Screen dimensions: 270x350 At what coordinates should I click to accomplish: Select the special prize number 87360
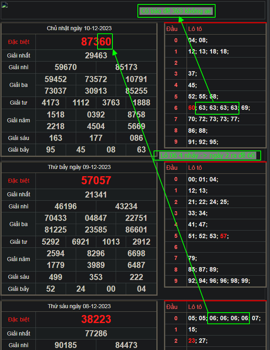click(96, 42)
